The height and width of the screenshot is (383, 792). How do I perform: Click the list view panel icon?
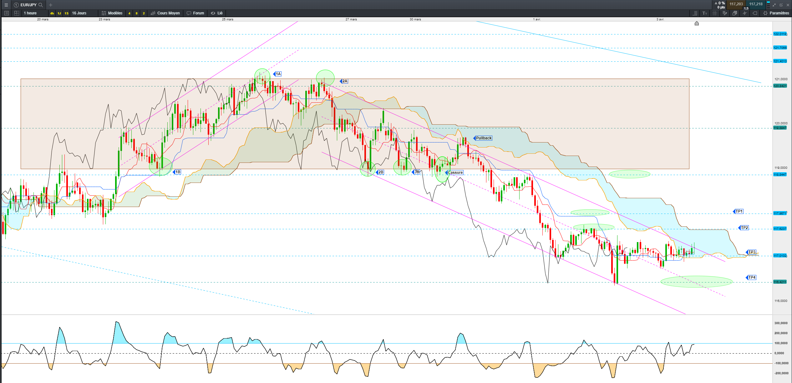click(x=7, y=13)
